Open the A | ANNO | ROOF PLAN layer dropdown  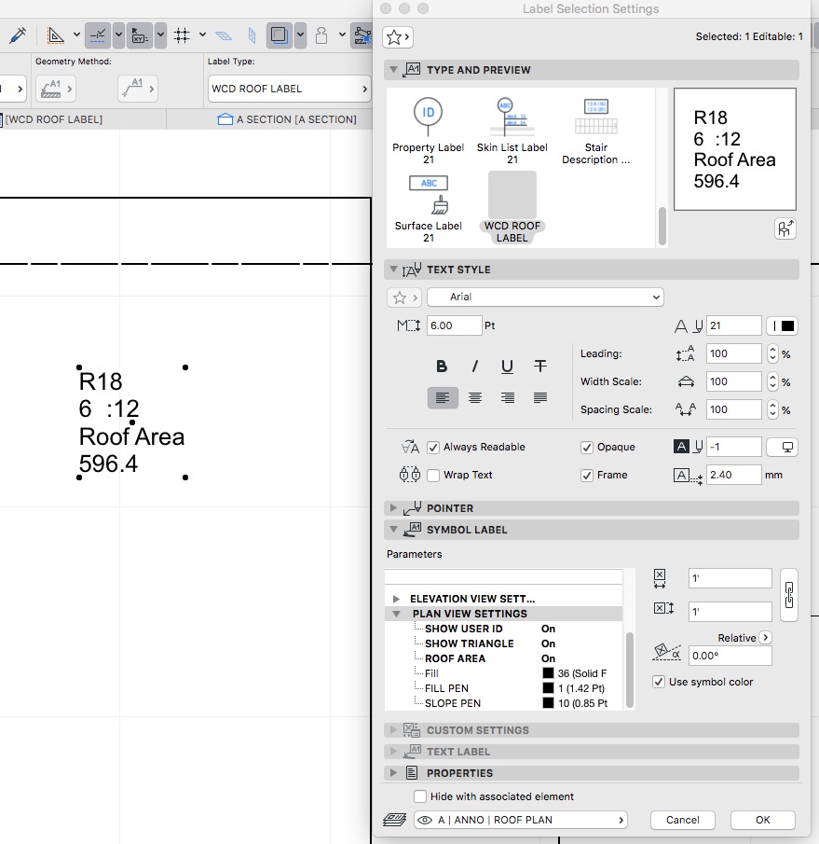521,820
